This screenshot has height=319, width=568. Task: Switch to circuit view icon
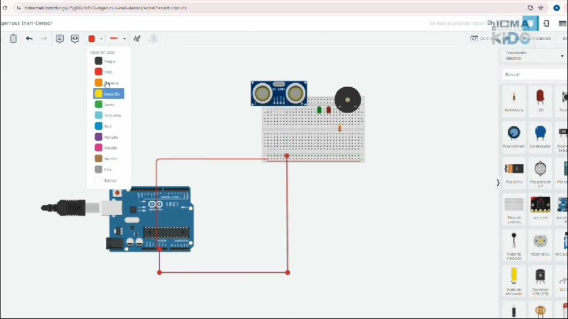[x=530, y=23]
